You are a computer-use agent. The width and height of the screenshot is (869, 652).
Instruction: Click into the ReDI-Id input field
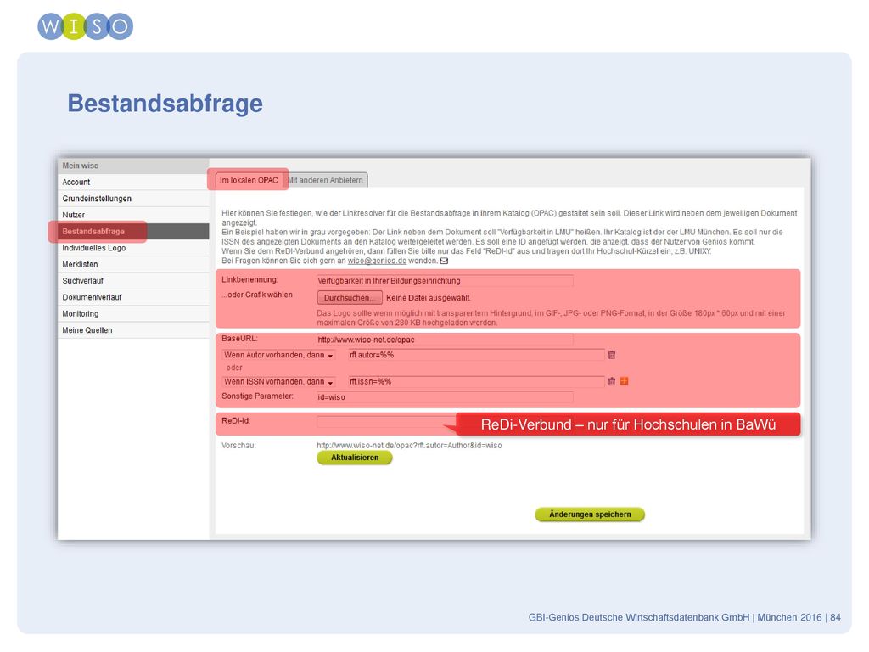click(x=388, y=422)
